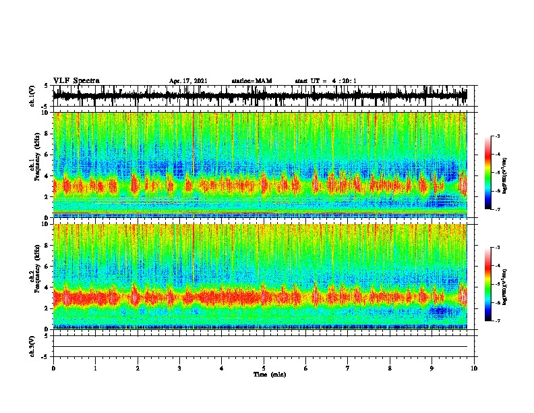The height and width of the screenshot is (413, 534).
Task: Click the flat ch.3 voltage trace panel
Action: [x=264, y=346]
